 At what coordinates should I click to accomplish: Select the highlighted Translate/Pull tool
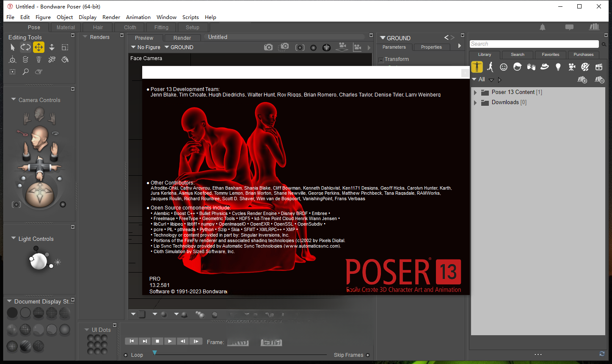[x=39, y=47]
